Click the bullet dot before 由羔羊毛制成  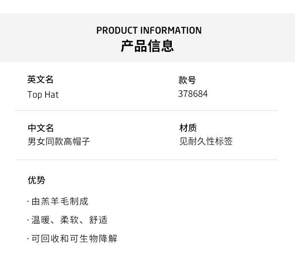coord(28,202)
